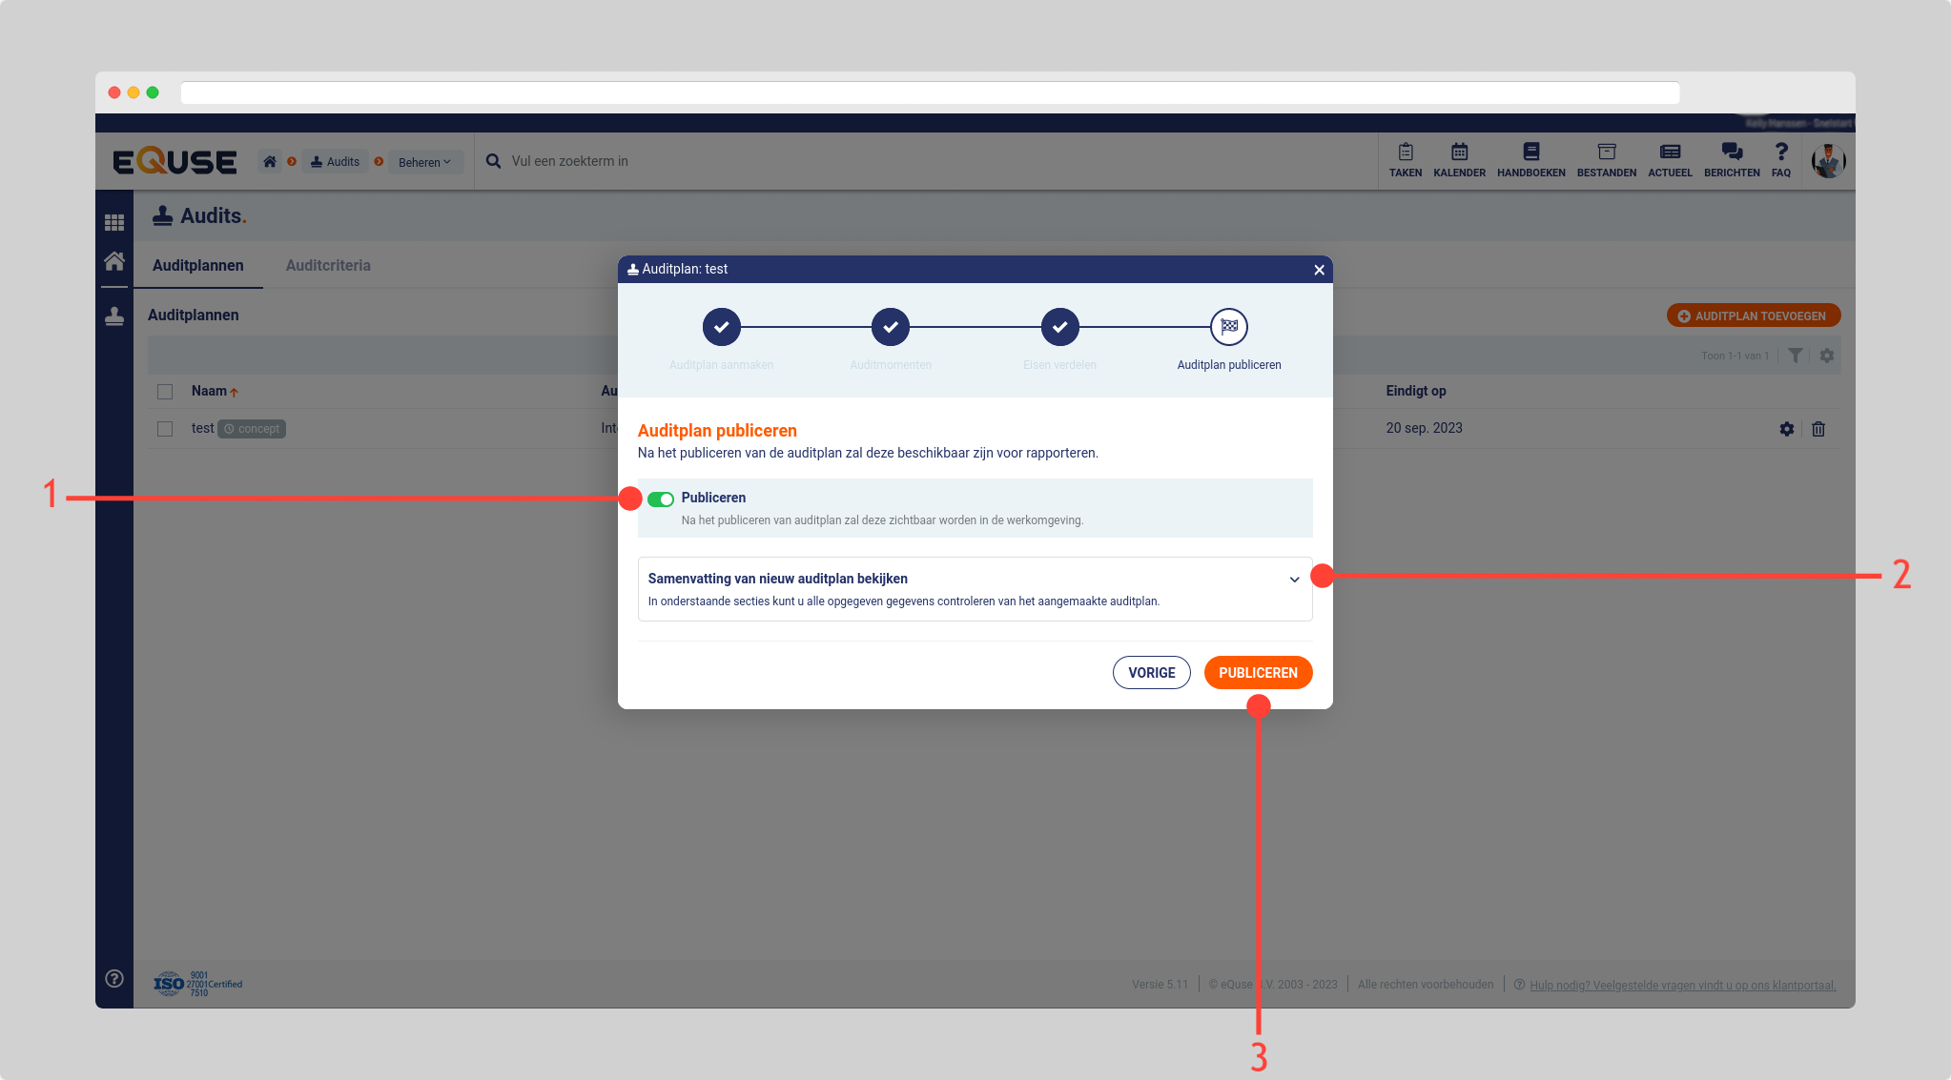Open the table filter funnel icon
Image resolution: width=1951 pixels, height=1080 pixels.
point(1795,356)
